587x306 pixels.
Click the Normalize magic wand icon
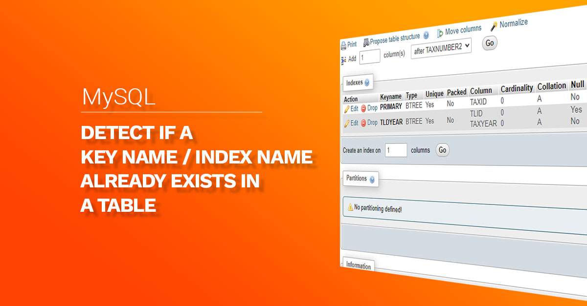pos(494,26)
